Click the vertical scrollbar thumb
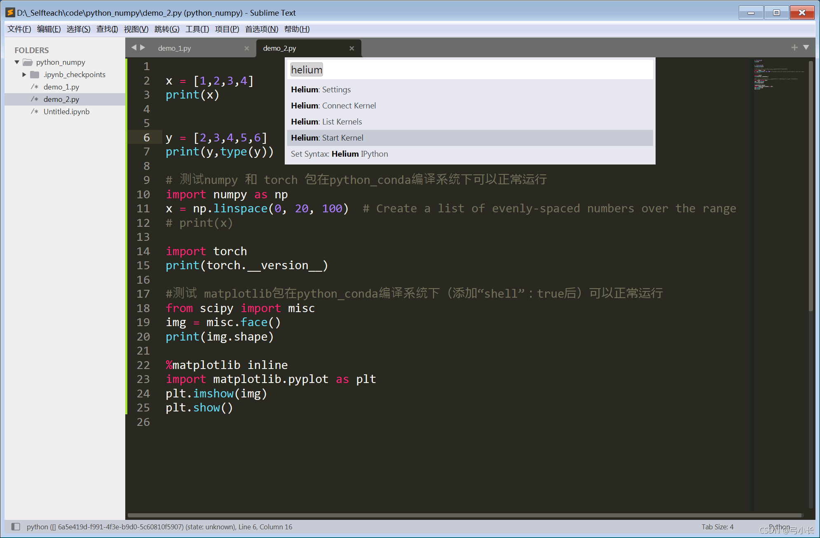 tap(811, 186)
